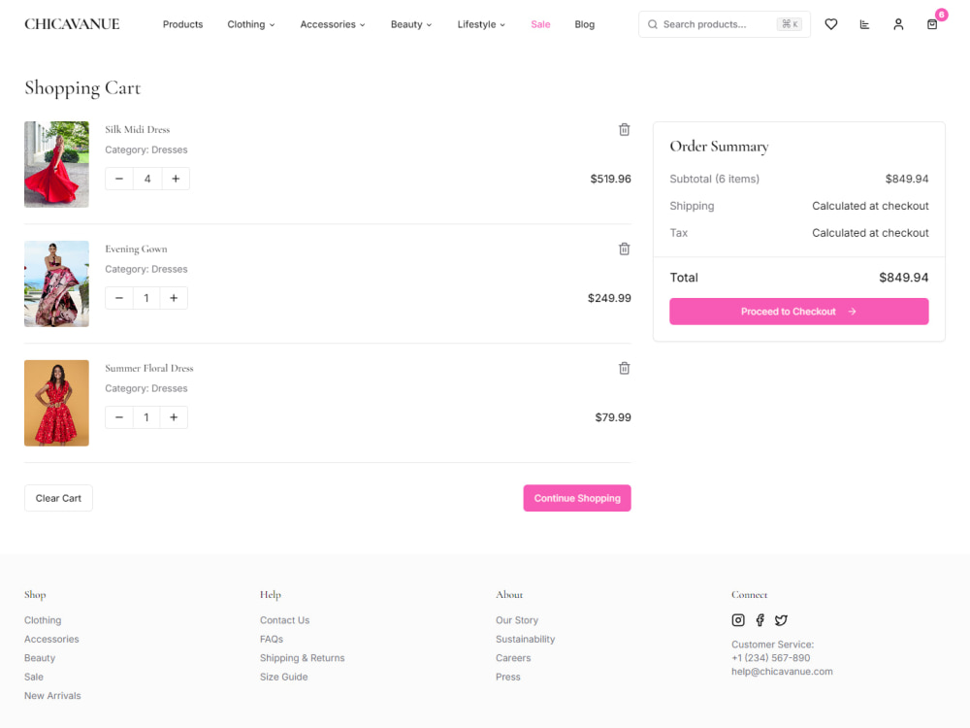Increase Evening Gown quantity
Image resolution: width=970 pixels, height=728 pixels.
pos(174,298)
